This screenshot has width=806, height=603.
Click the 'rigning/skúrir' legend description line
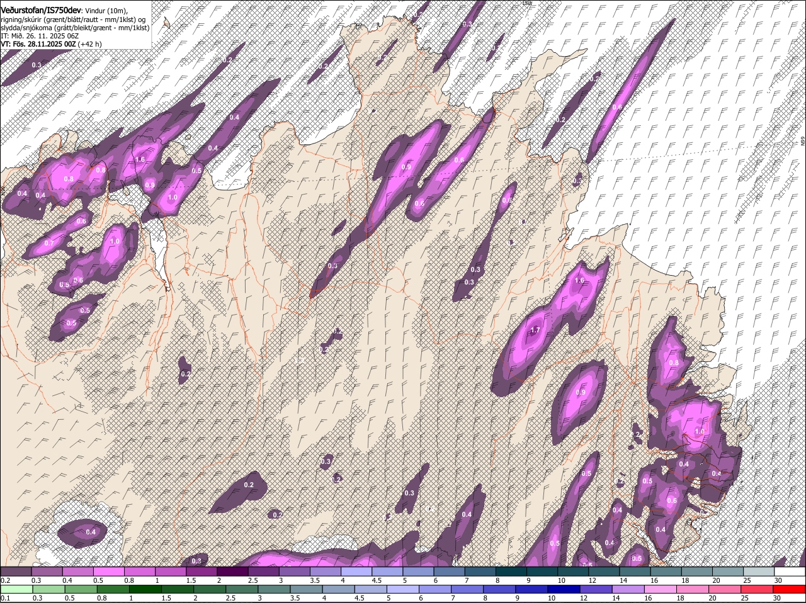click(73, 20)
